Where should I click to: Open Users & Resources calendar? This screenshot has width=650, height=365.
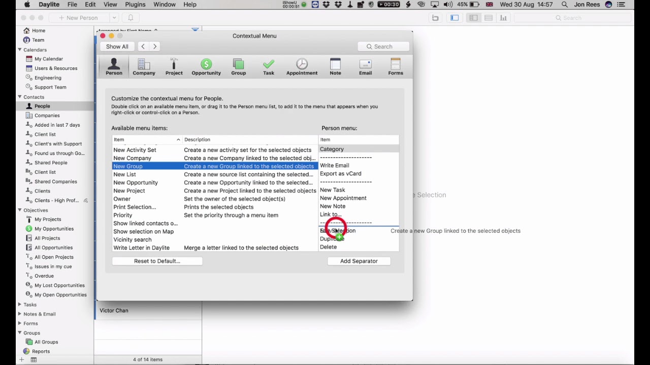coord(56,68)
